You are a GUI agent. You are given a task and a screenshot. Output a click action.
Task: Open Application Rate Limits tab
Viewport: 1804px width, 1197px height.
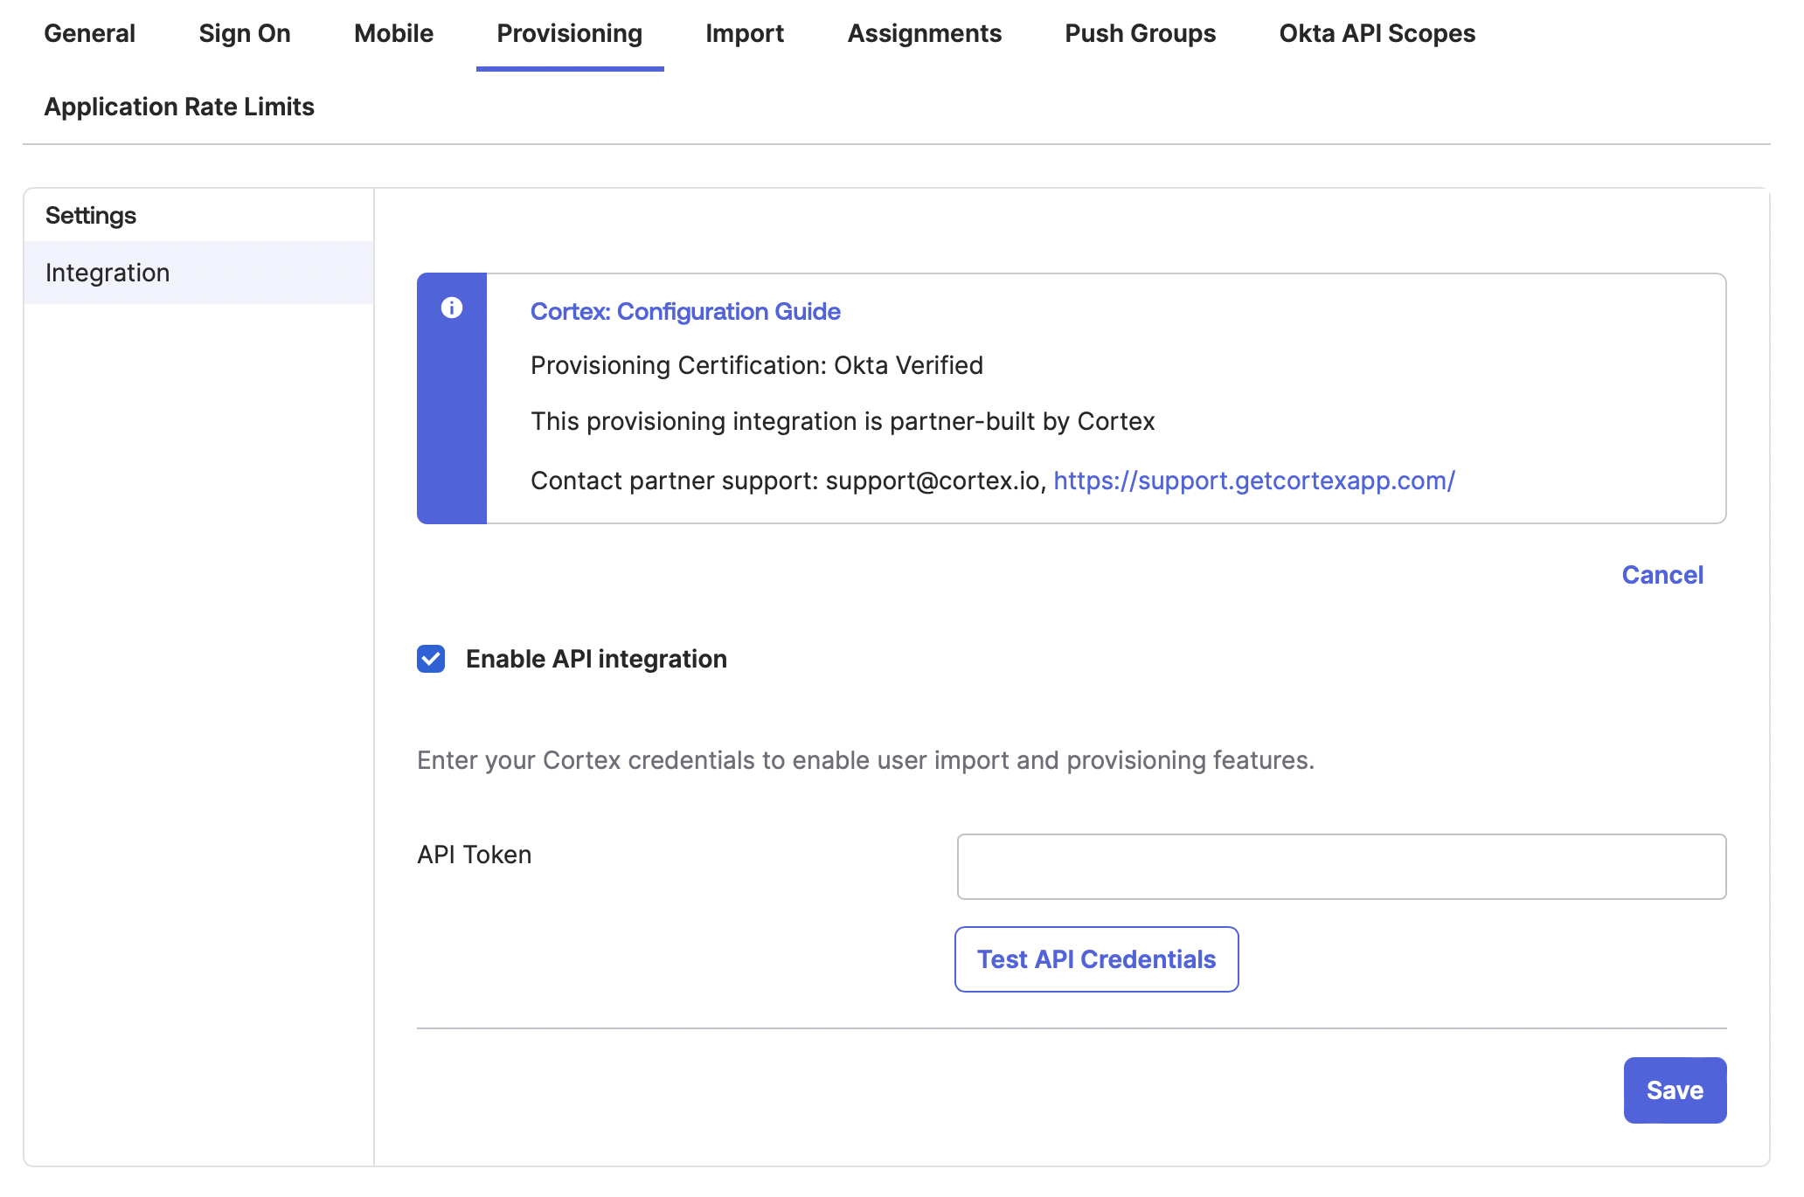[x=179, y=107]
